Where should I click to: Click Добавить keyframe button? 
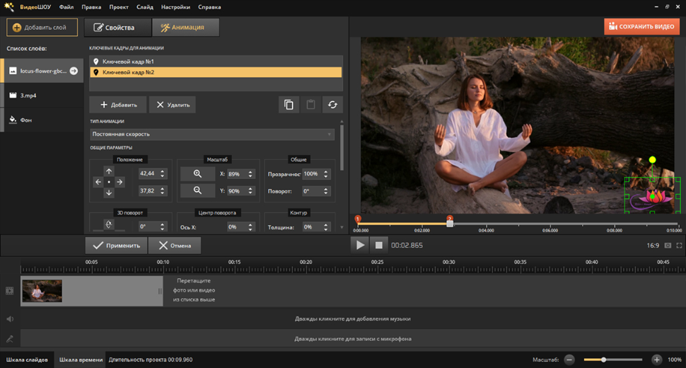pos(117,105)
